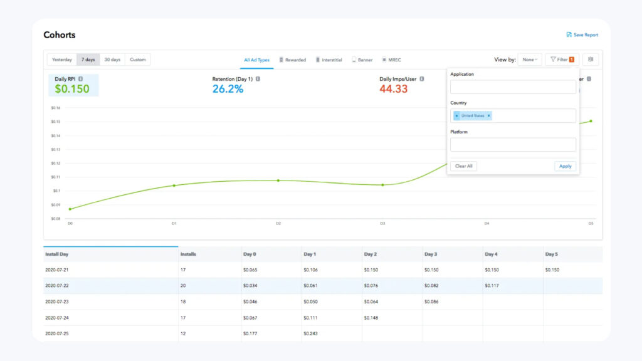Viewport: 642px width, 361px height.
Task: Click the $0.148 Day 2 value
Action: 371,318
